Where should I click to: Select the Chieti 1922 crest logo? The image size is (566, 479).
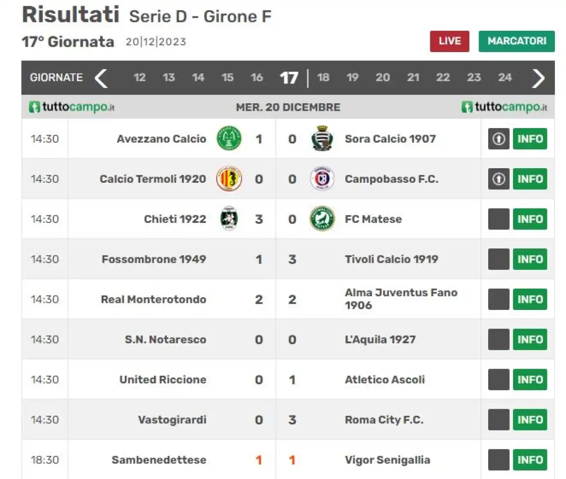[229, 219]
